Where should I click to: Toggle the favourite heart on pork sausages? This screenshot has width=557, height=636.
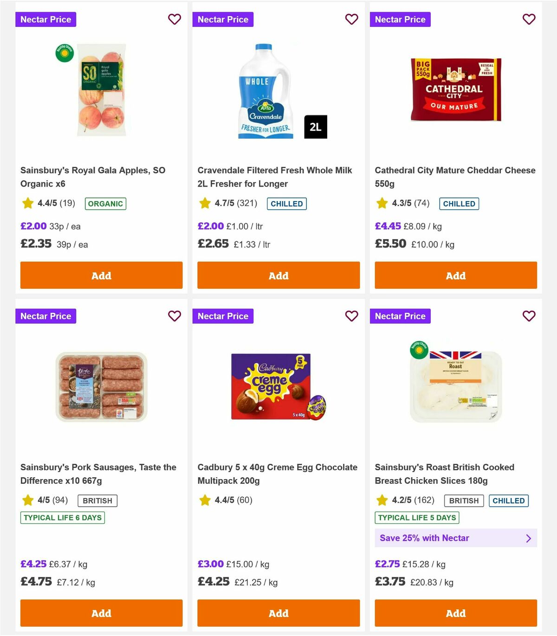[175, 316]
